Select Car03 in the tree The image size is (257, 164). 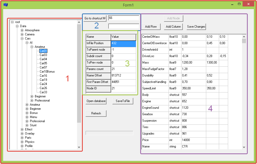[x=43, y=55]
